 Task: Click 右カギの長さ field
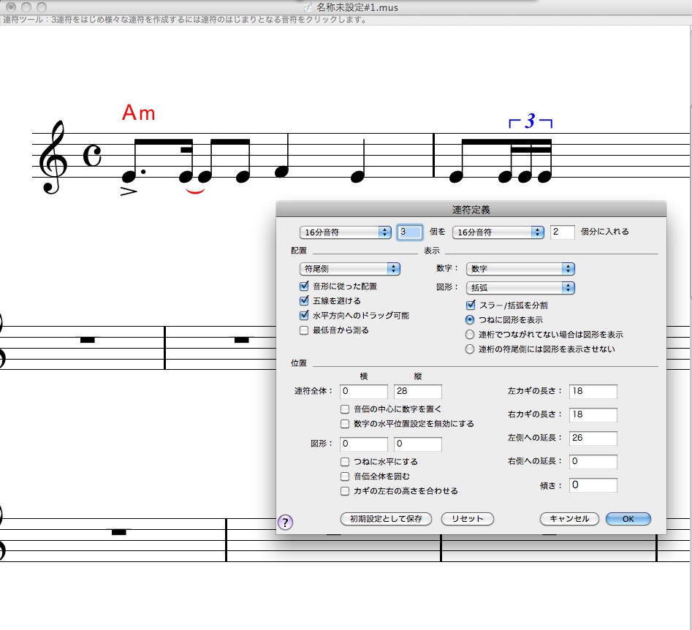click(593, 415)
